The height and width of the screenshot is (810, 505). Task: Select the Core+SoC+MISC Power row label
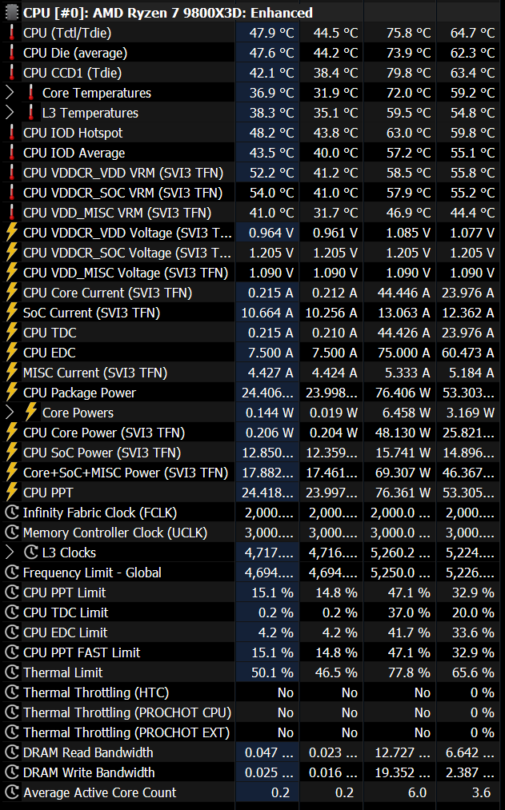point(126,473)
